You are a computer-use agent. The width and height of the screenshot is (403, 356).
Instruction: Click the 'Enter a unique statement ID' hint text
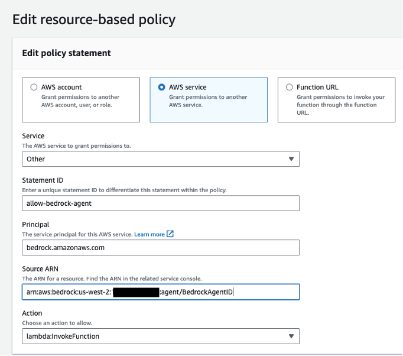tap(125, 190)
